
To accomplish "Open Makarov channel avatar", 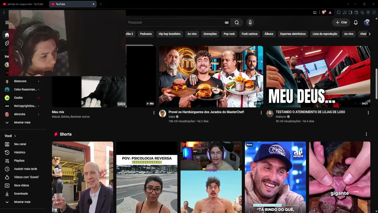I will pyautogui.click(x=270, y=114).
